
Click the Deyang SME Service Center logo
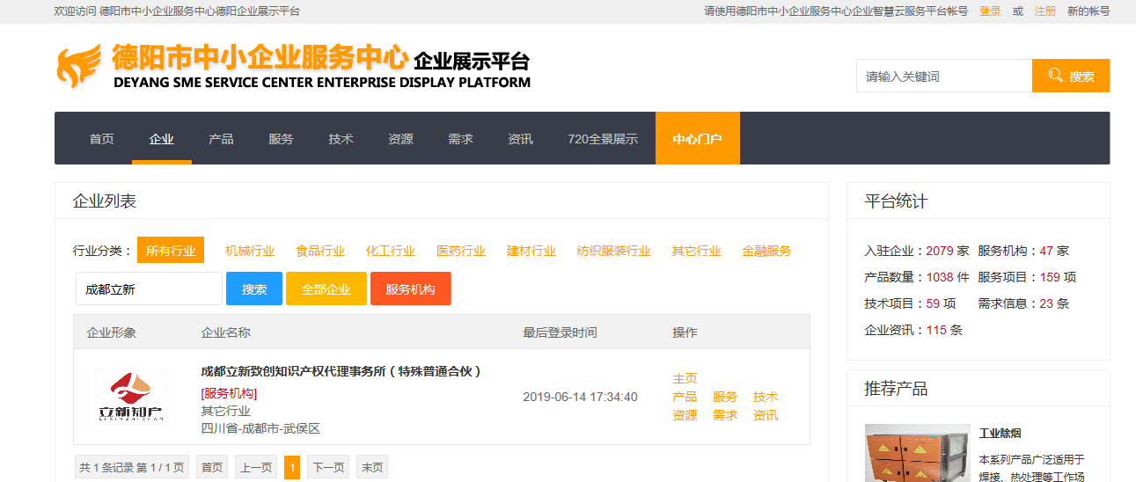click(294, 67)
